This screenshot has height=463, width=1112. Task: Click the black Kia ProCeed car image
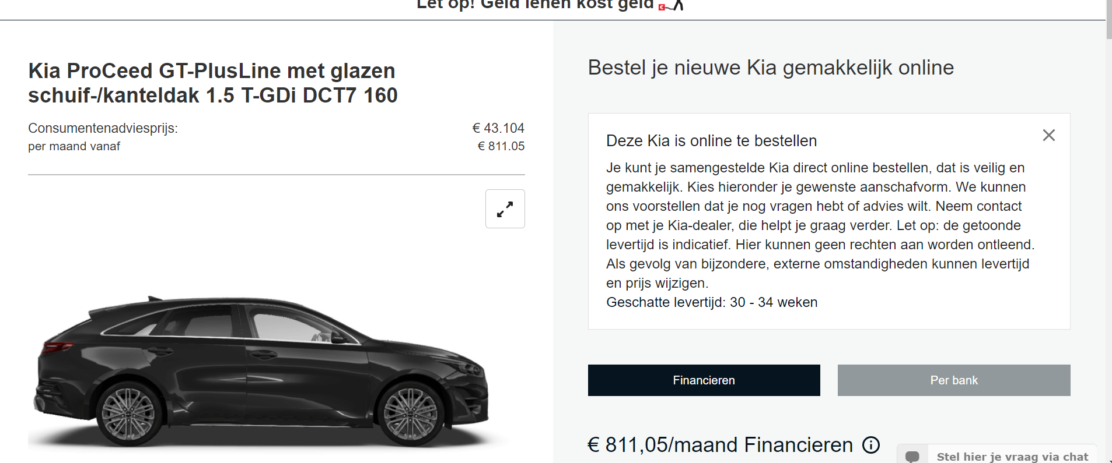click(263, 373)
